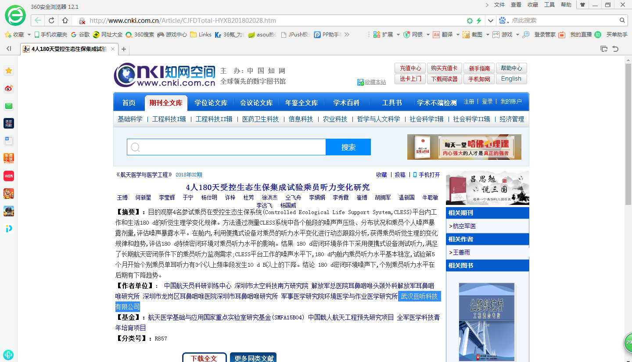Open the 航空军医 related journal link

(x=464, y=226)
